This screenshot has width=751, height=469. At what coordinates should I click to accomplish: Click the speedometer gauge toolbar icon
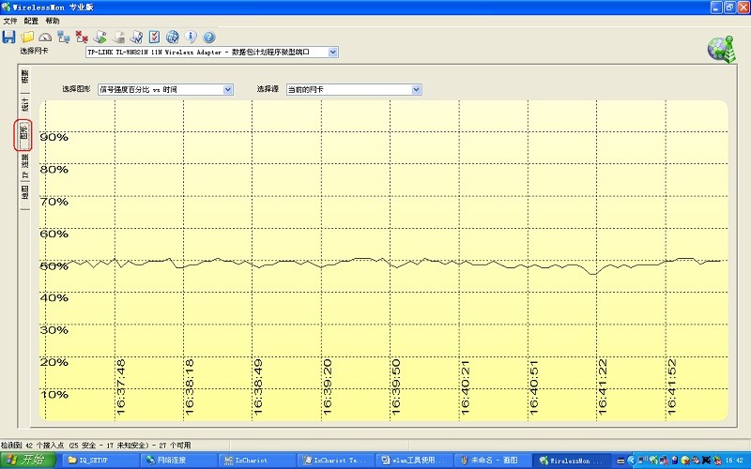click(x=44, y=38)
